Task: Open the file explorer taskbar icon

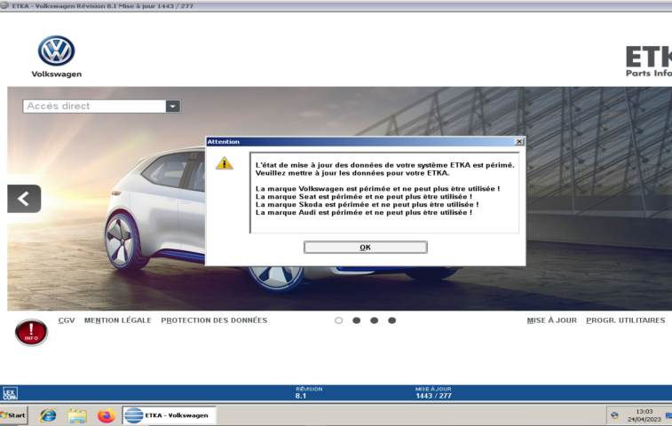Action: [77, 415]
